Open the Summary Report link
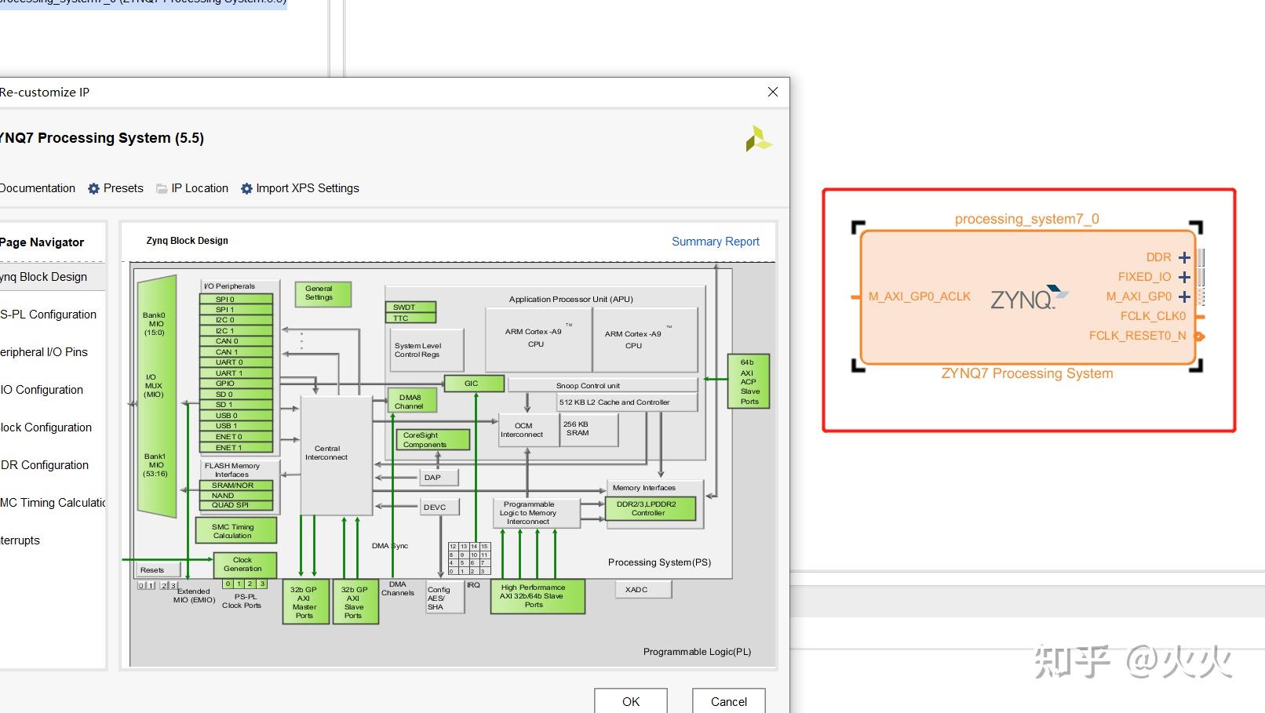 [715, 241]
